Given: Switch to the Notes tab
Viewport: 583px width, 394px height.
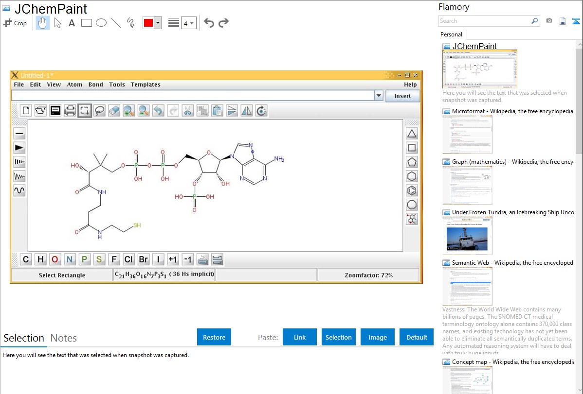Looking at the screenshot, I should click(64, 338).
